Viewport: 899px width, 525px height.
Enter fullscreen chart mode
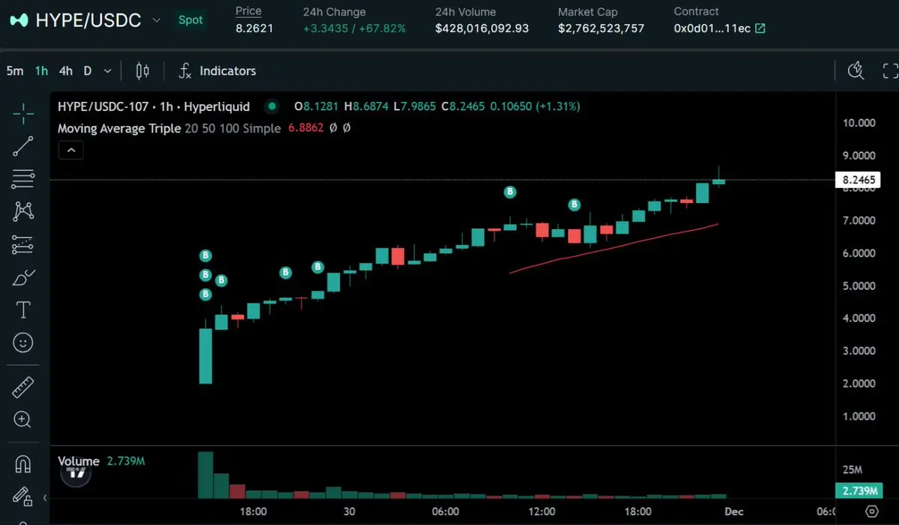click(889, 71)
